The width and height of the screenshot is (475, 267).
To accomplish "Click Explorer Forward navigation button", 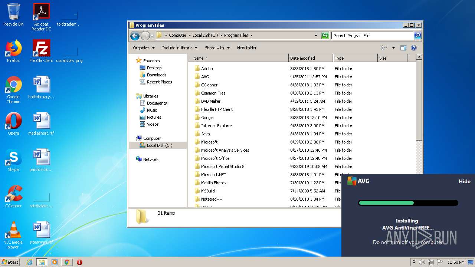I will [145, 36].
